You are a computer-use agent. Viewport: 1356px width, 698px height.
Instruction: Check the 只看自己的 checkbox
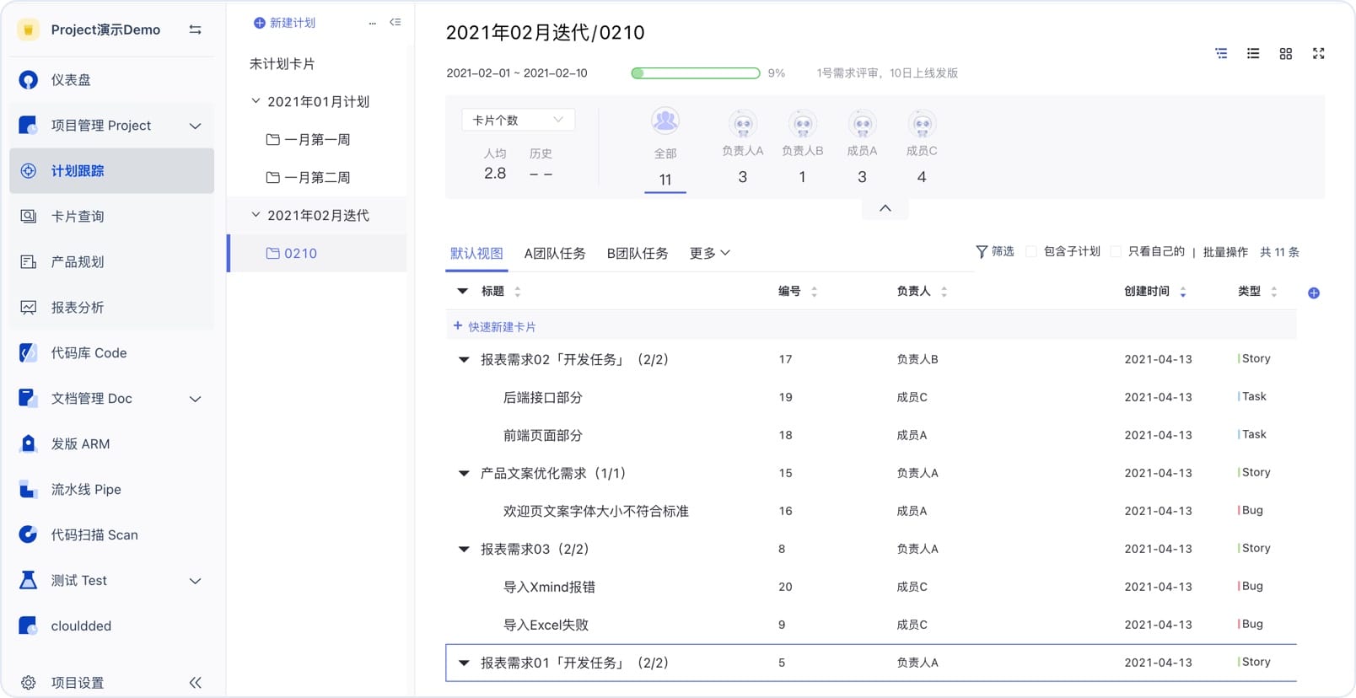[1116, 252]
